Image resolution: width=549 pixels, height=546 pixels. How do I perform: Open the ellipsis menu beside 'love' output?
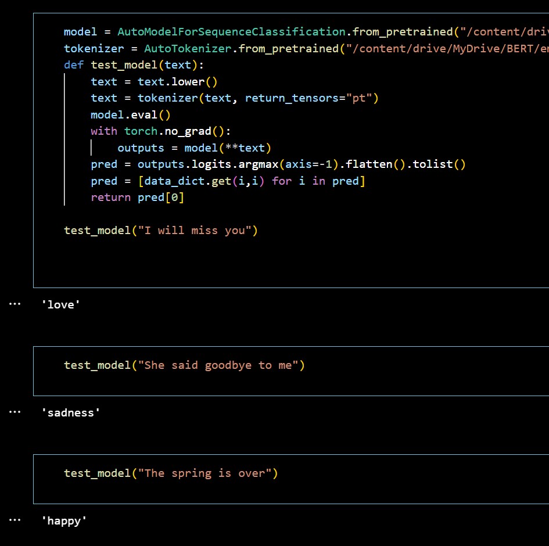[15, 303]
